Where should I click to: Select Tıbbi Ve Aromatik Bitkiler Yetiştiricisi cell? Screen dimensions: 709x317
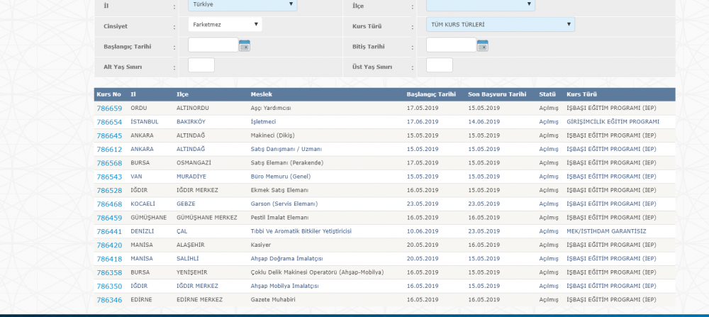[x=301, y=231]
